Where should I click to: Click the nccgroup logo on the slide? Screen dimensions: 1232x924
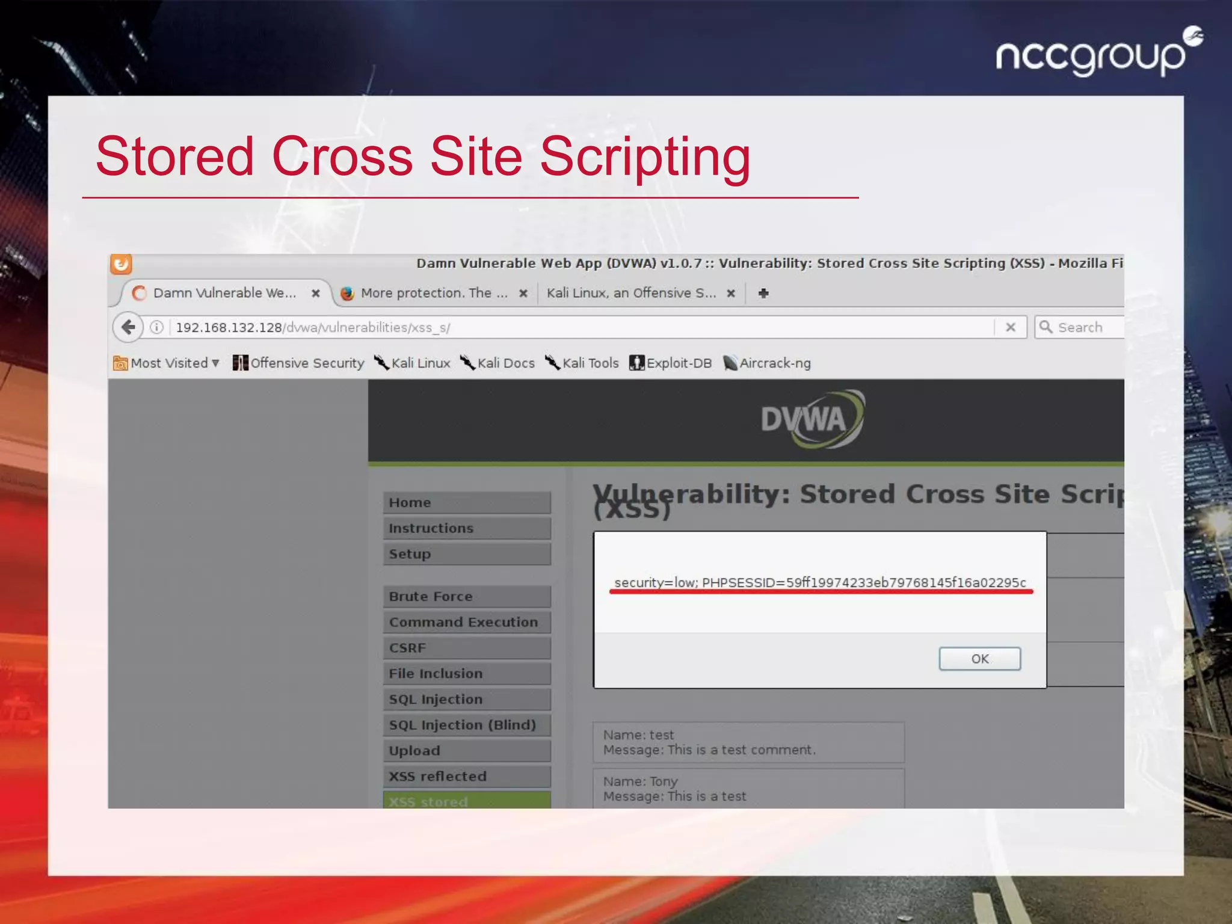(1099, 52)
